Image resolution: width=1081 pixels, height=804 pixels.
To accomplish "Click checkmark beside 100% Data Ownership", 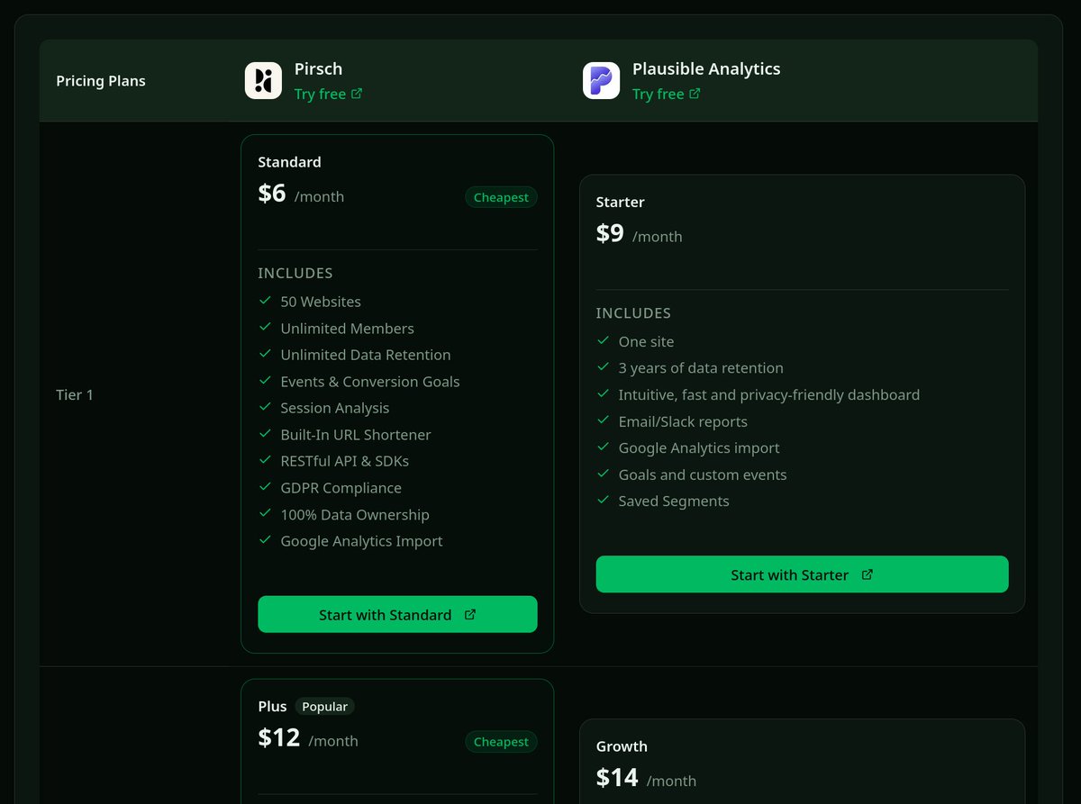I will (x=265, y=513).
